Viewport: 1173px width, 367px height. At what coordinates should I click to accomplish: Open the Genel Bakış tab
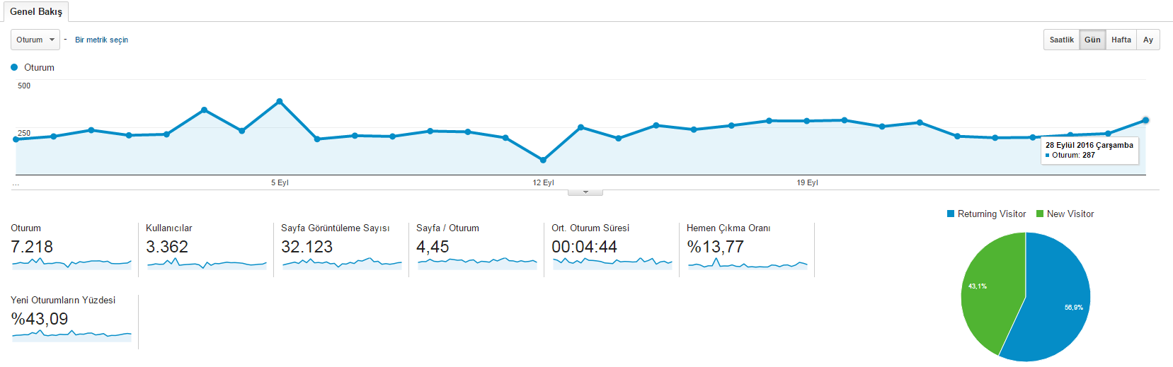click(x=36, y=11)
